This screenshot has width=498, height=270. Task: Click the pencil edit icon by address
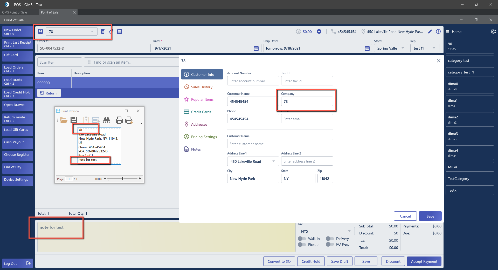tap(430, 31)
